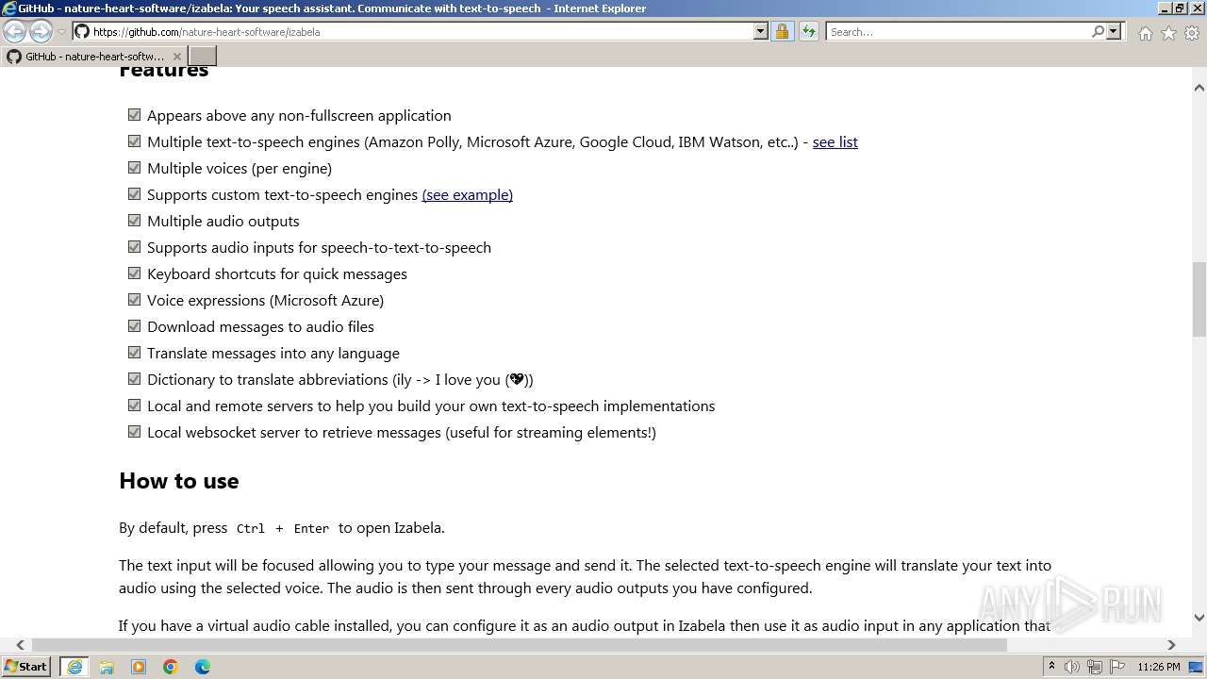1207x679 pixels.
Task: Click the taskbar clock showing 11:26 PM
Action: [x=1159, y=667]
